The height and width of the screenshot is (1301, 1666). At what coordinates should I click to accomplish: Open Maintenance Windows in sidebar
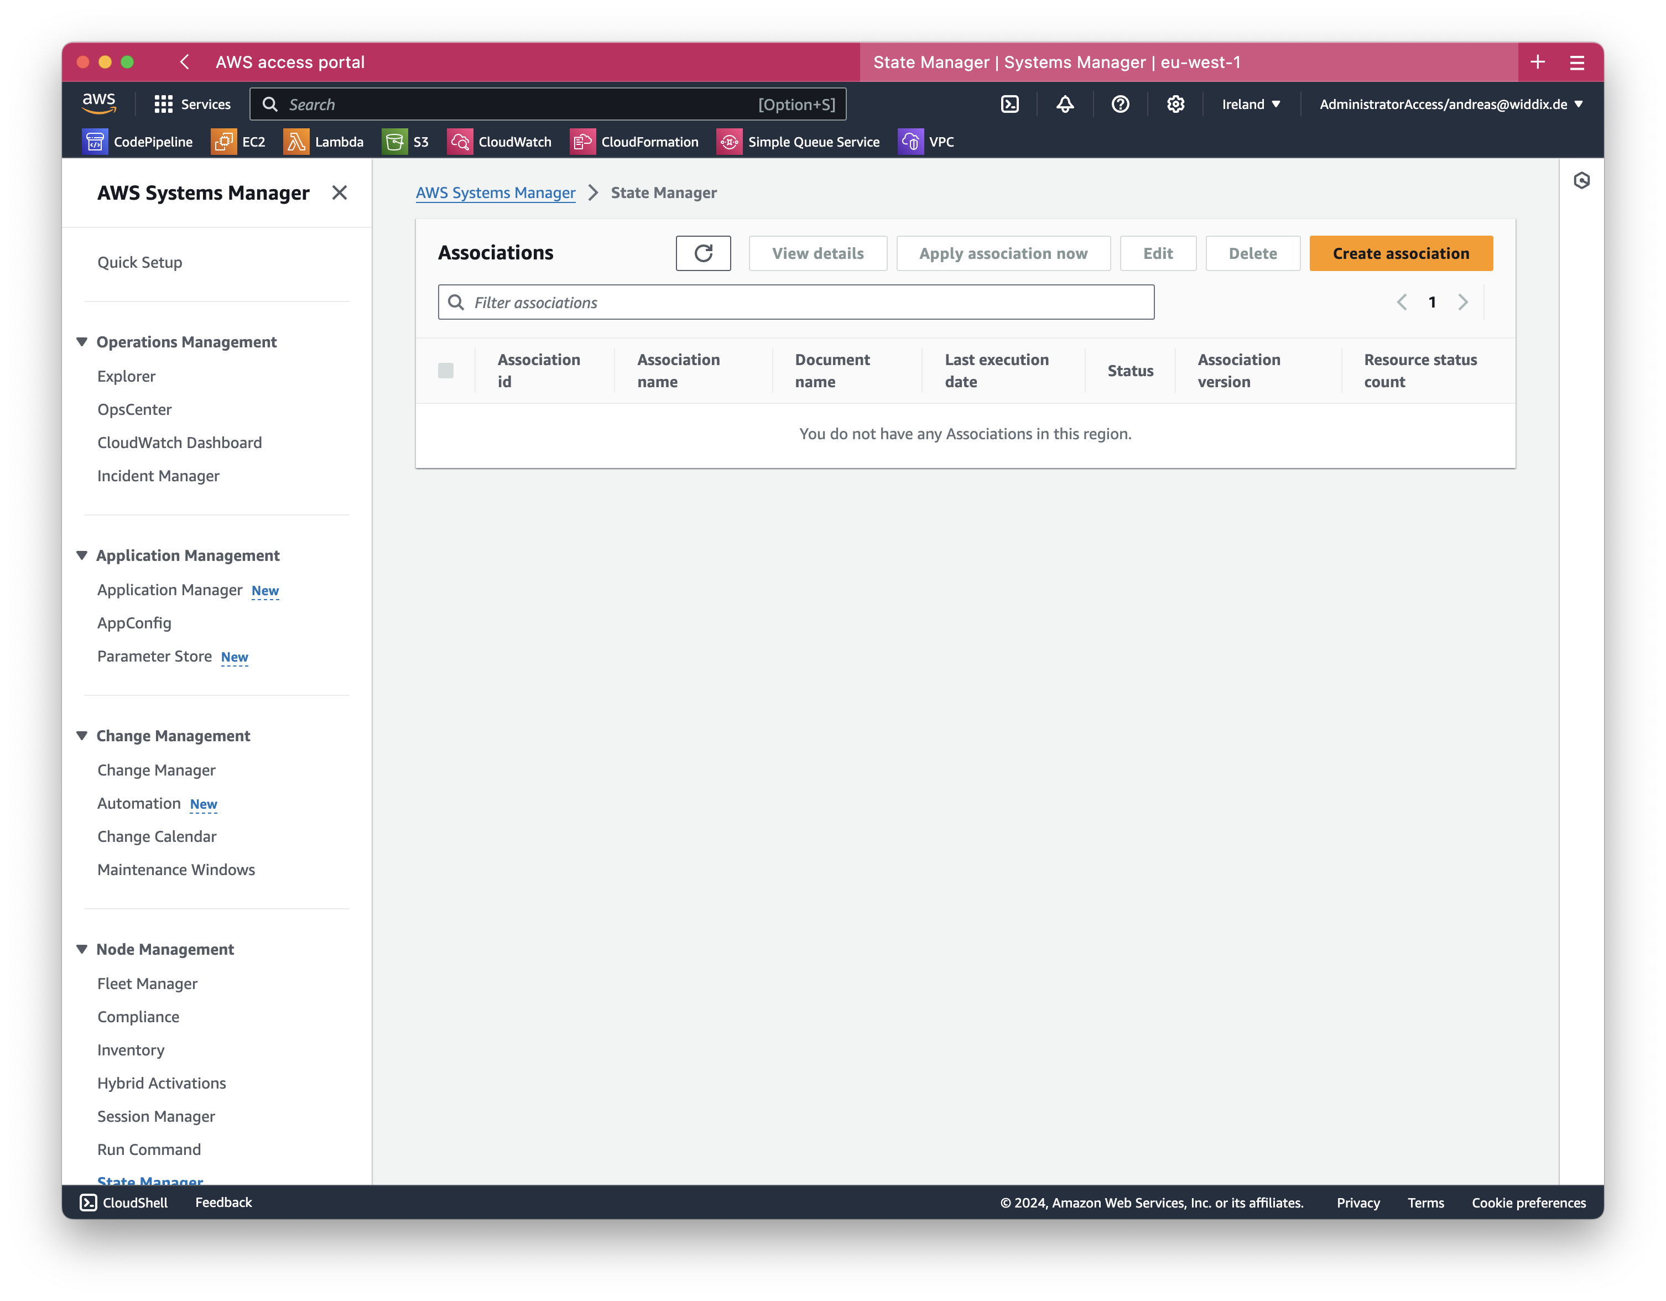click(176, 870)
